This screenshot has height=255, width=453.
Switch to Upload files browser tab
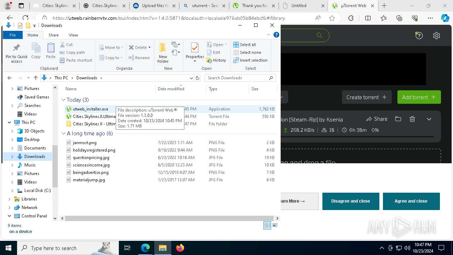[x=154, y=6]
